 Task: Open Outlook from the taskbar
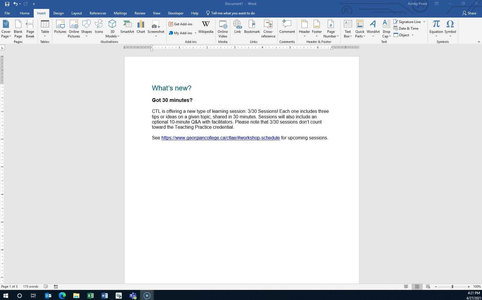(48, 295)
